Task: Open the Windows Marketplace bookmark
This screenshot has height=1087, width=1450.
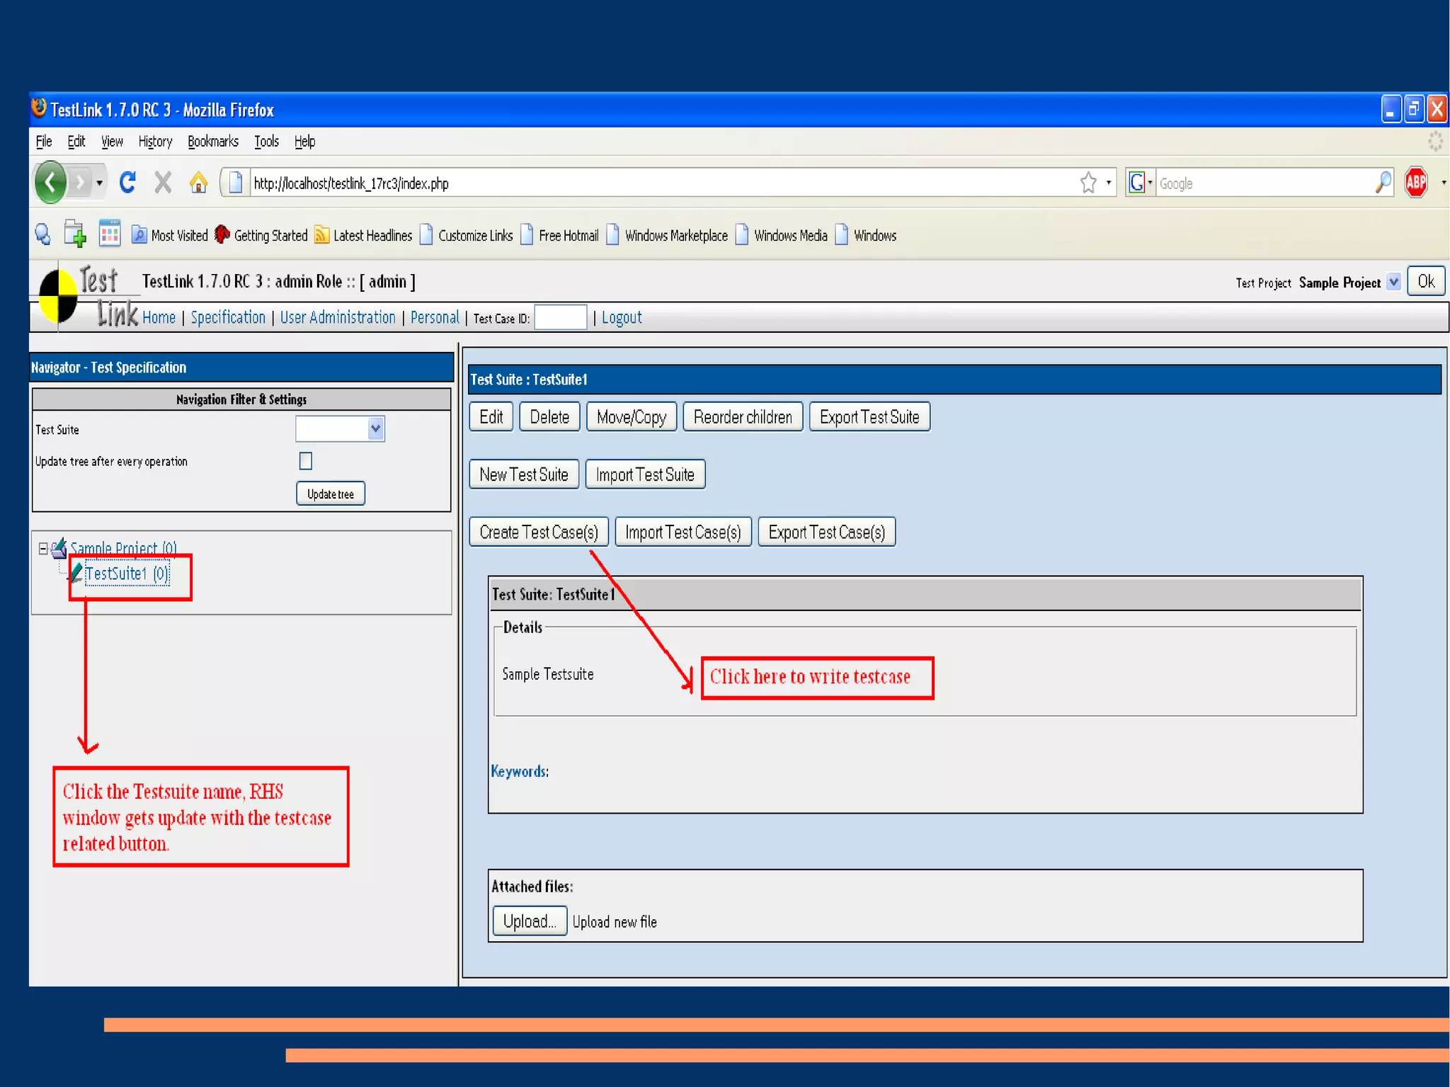Action: tap(667, 235)
